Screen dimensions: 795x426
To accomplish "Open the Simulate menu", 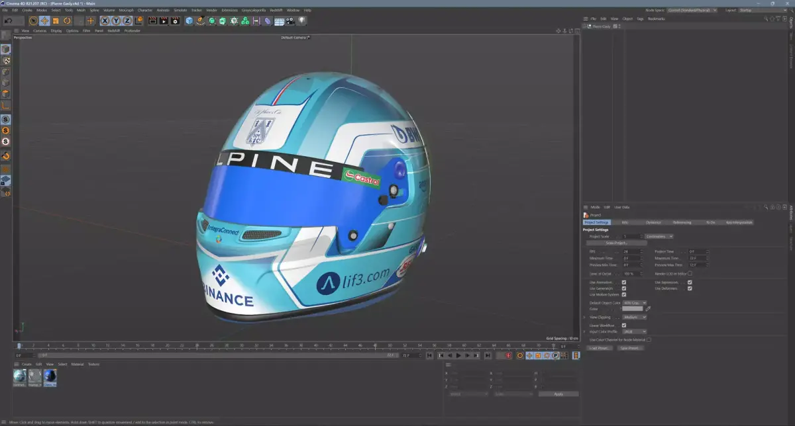I will 180,11.
